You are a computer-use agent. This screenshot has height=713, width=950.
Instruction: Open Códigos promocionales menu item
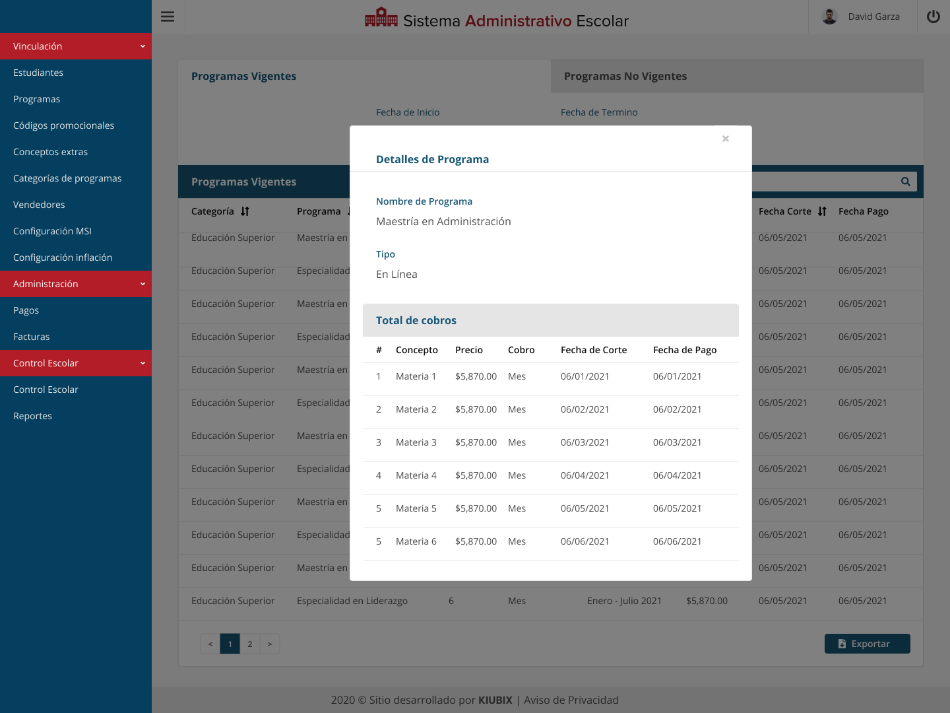click(x=63, y=125)
